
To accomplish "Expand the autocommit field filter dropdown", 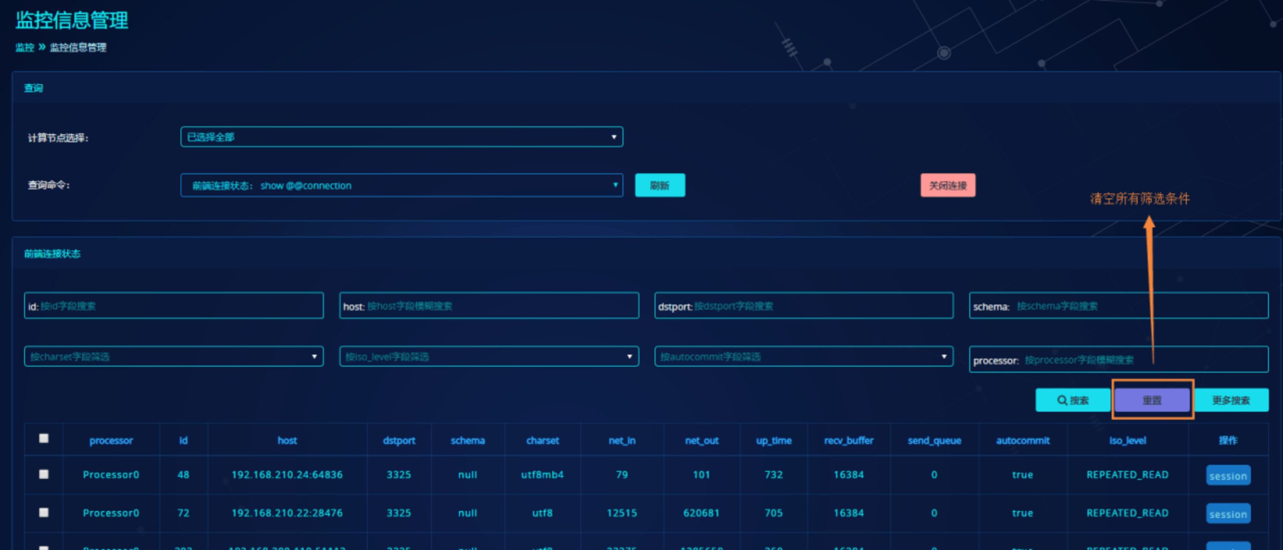I will coord(803,357).
